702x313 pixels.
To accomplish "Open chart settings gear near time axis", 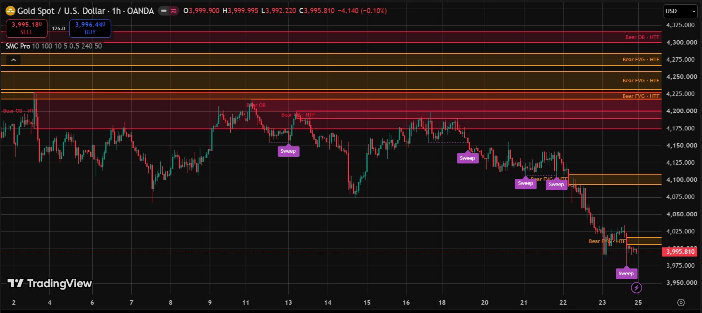I will point(681,303).
